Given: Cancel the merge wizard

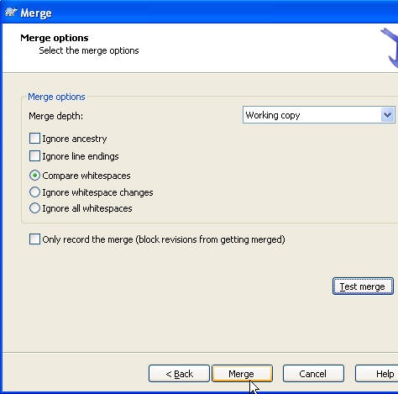Looking at the screenshot, I should (x=313, y=374).
